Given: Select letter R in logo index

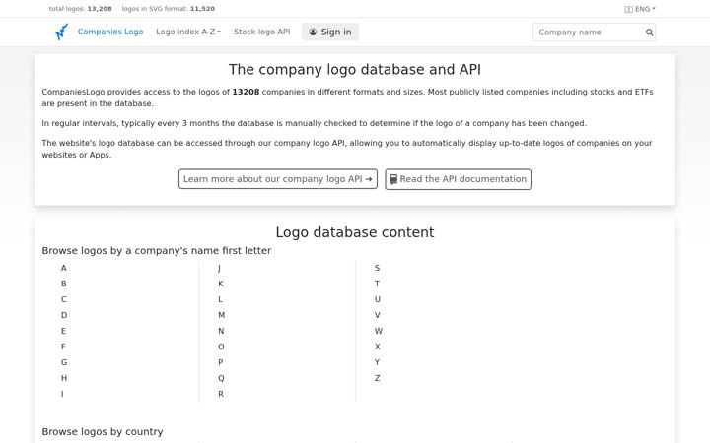Looking at the screenshot, I should pos(221,394).
